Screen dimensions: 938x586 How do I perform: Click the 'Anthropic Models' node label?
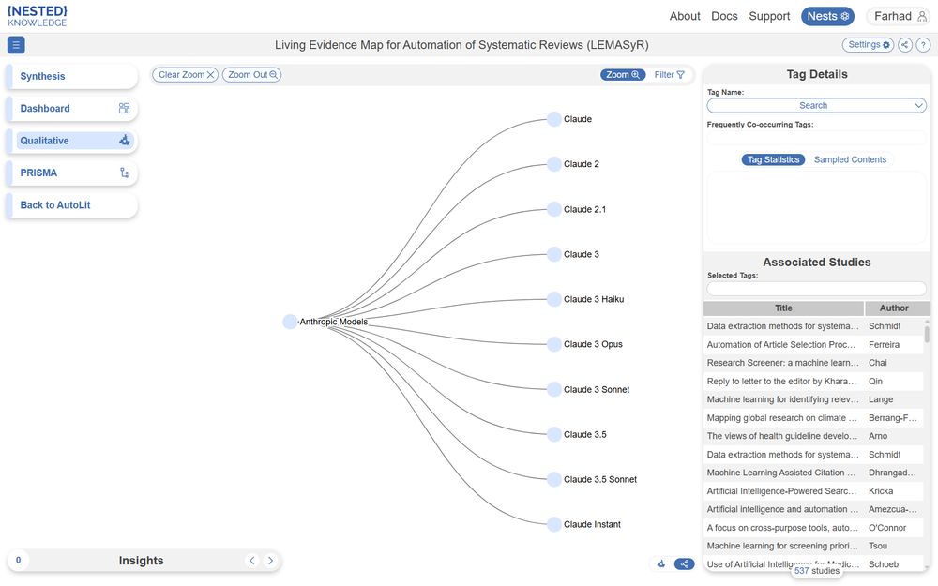tap(333, 322)
